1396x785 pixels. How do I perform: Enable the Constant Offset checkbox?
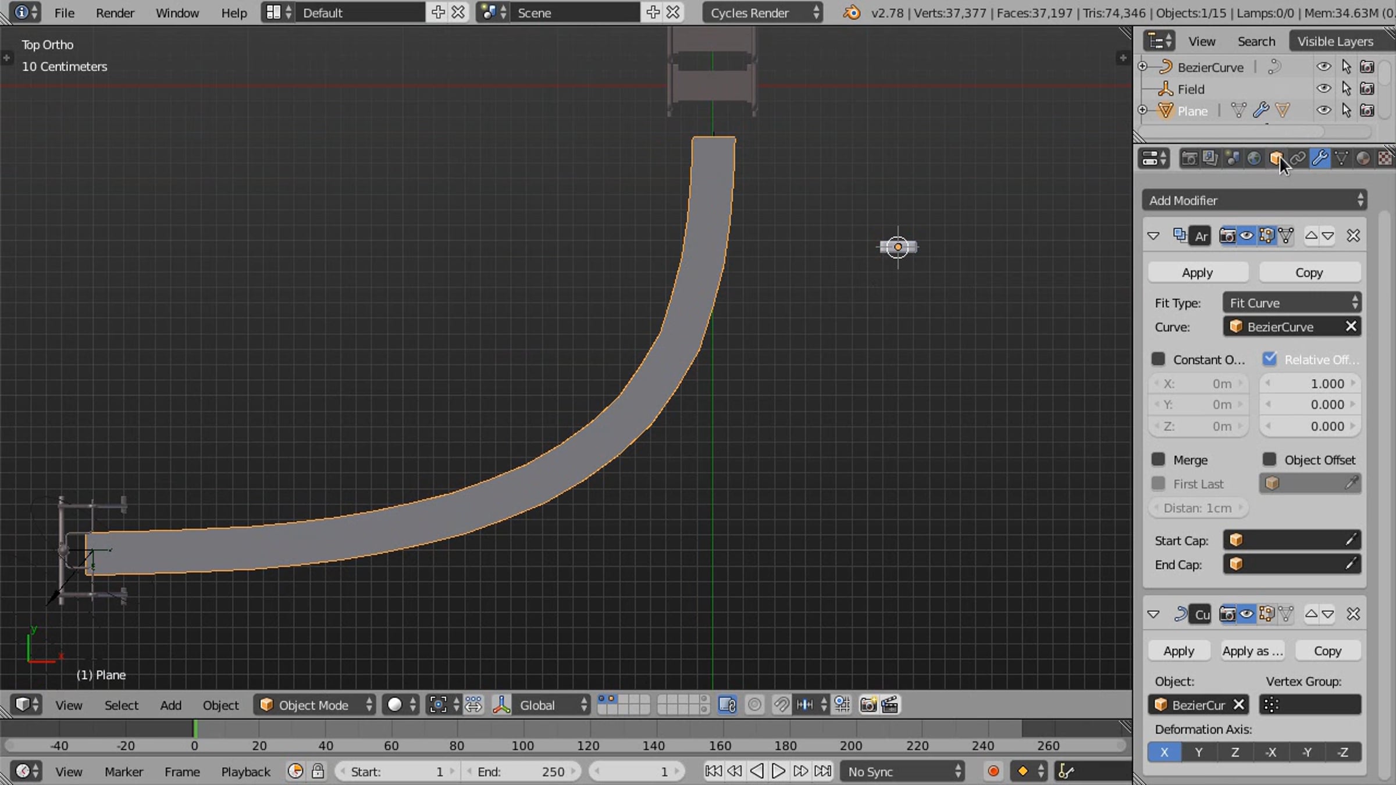[x=1158, y=359]
